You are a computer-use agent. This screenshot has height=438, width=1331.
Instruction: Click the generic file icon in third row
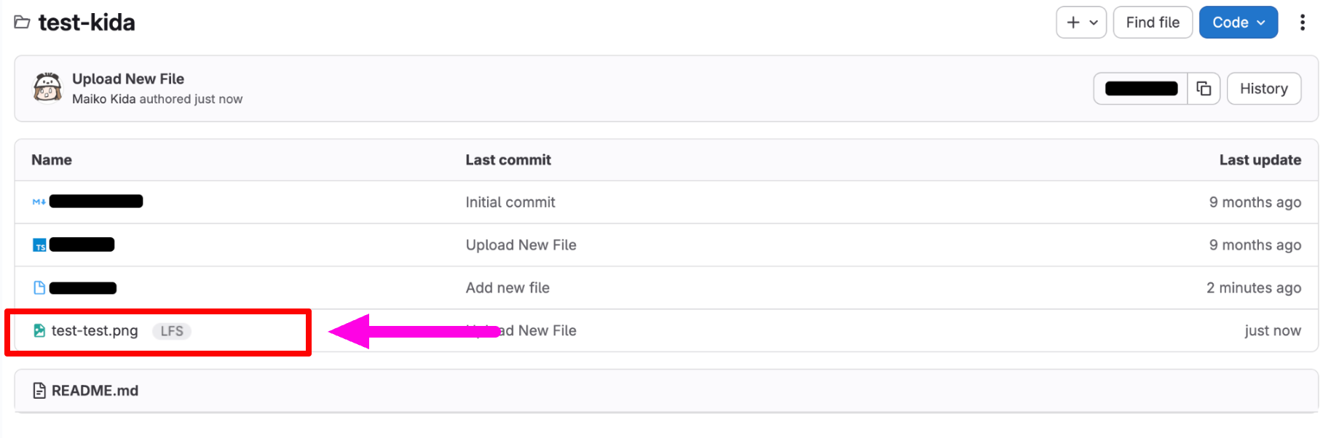tap(39, 288)
